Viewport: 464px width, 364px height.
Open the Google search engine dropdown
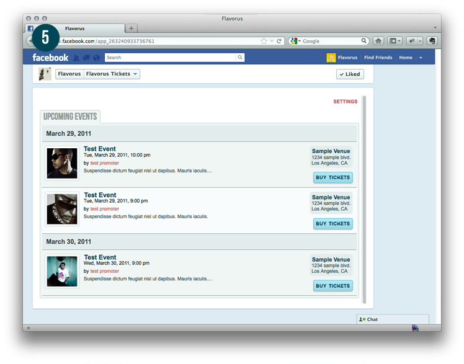(295, 41)
